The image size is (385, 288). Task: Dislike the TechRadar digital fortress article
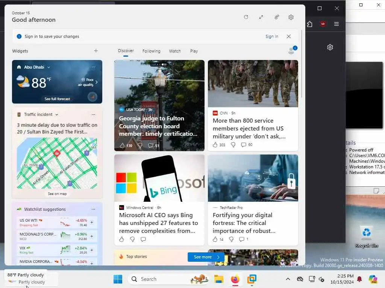click(x=231, y=239)
